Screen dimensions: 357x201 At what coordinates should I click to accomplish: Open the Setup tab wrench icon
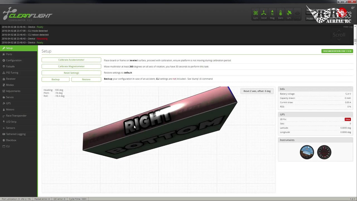pyautogui.click(x=4, y=48)
